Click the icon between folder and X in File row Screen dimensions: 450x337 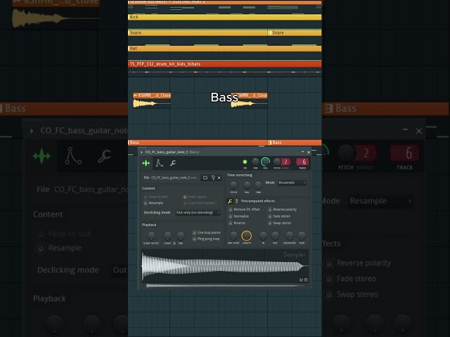213,178
